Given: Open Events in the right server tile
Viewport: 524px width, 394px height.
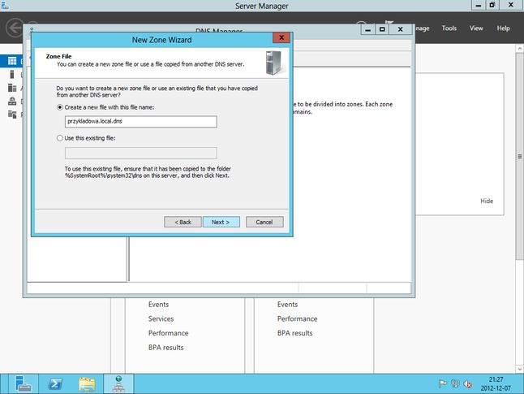Looking at the screenshot, I should [287, 305].
